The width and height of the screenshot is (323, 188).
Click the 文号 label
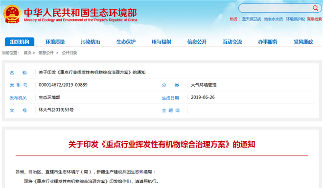[x=18, y=111]
